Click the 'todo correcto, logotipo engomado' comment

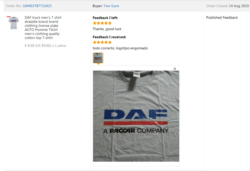click(120, 48)
